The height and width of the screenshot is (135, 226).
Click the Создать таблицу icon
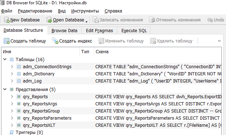tap(6, 41)
